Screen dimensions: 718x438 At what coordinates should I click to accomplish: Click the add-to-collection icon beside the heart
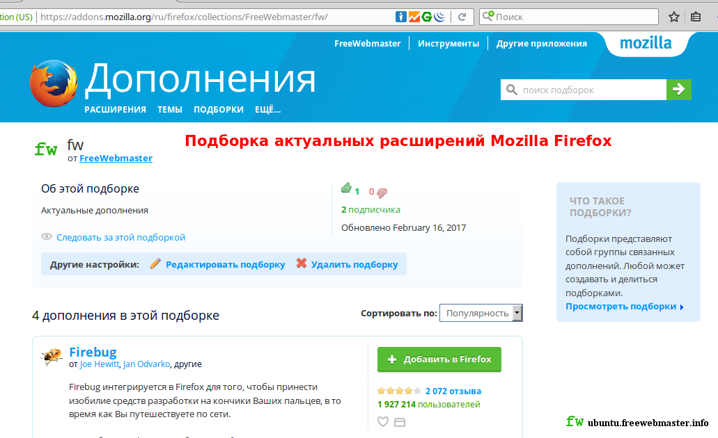(x=400, y=422)
